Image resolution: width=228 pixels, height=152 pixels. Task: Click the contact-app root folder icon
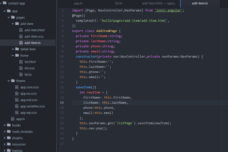5,3
